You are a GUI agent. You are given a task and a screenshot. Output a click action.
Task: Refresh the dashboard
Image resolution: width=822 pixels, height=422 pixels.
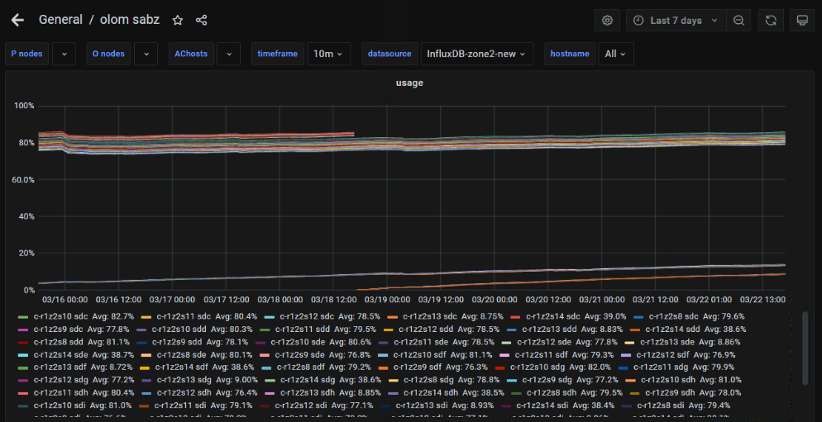771,20
